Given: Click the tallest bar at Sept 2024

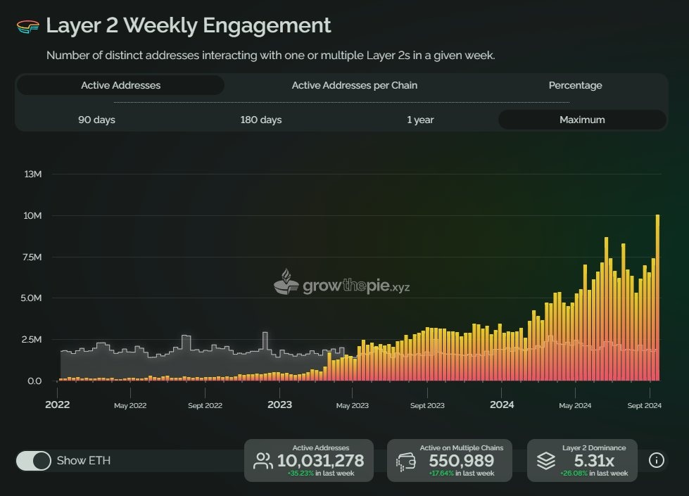Looking at the screenshot, I should tap(658, 298).
